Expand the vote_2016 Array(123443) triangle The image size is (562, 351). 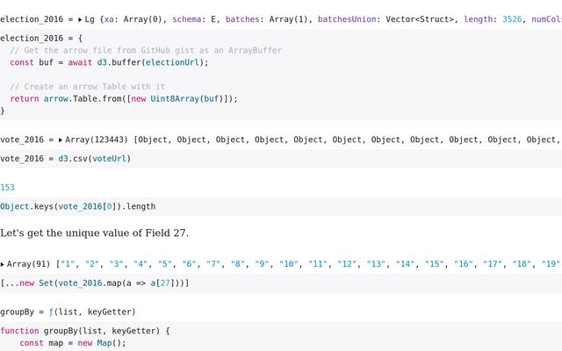pos(61,140)
